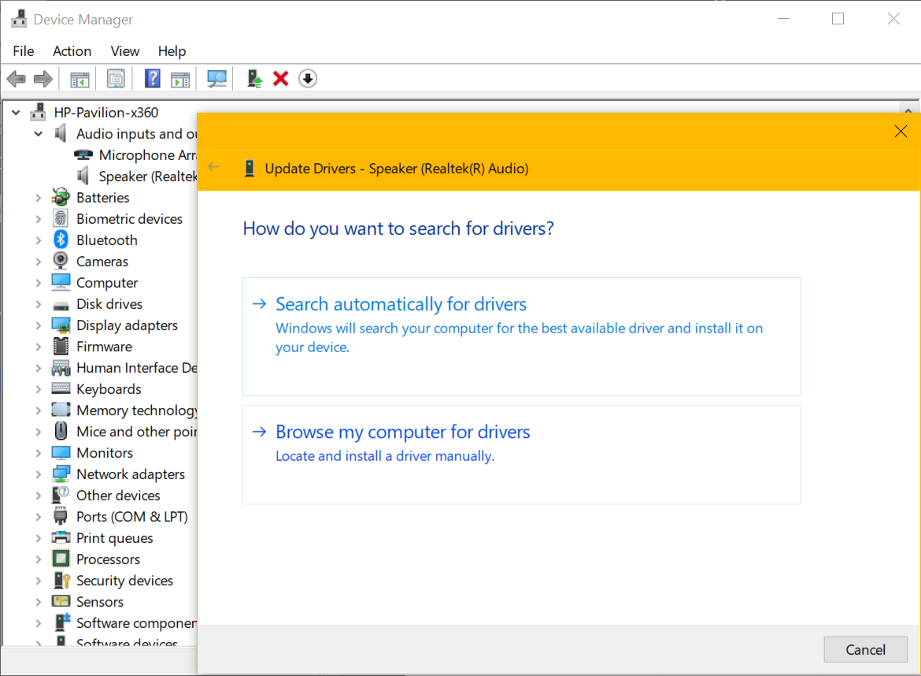Select Browse my computer for drivers
This screenshot has height=676, width=921.
click(x=402, y=432)
